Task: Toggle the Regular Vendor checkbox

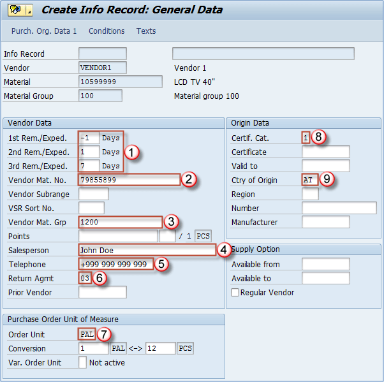Action: point(235,293)
